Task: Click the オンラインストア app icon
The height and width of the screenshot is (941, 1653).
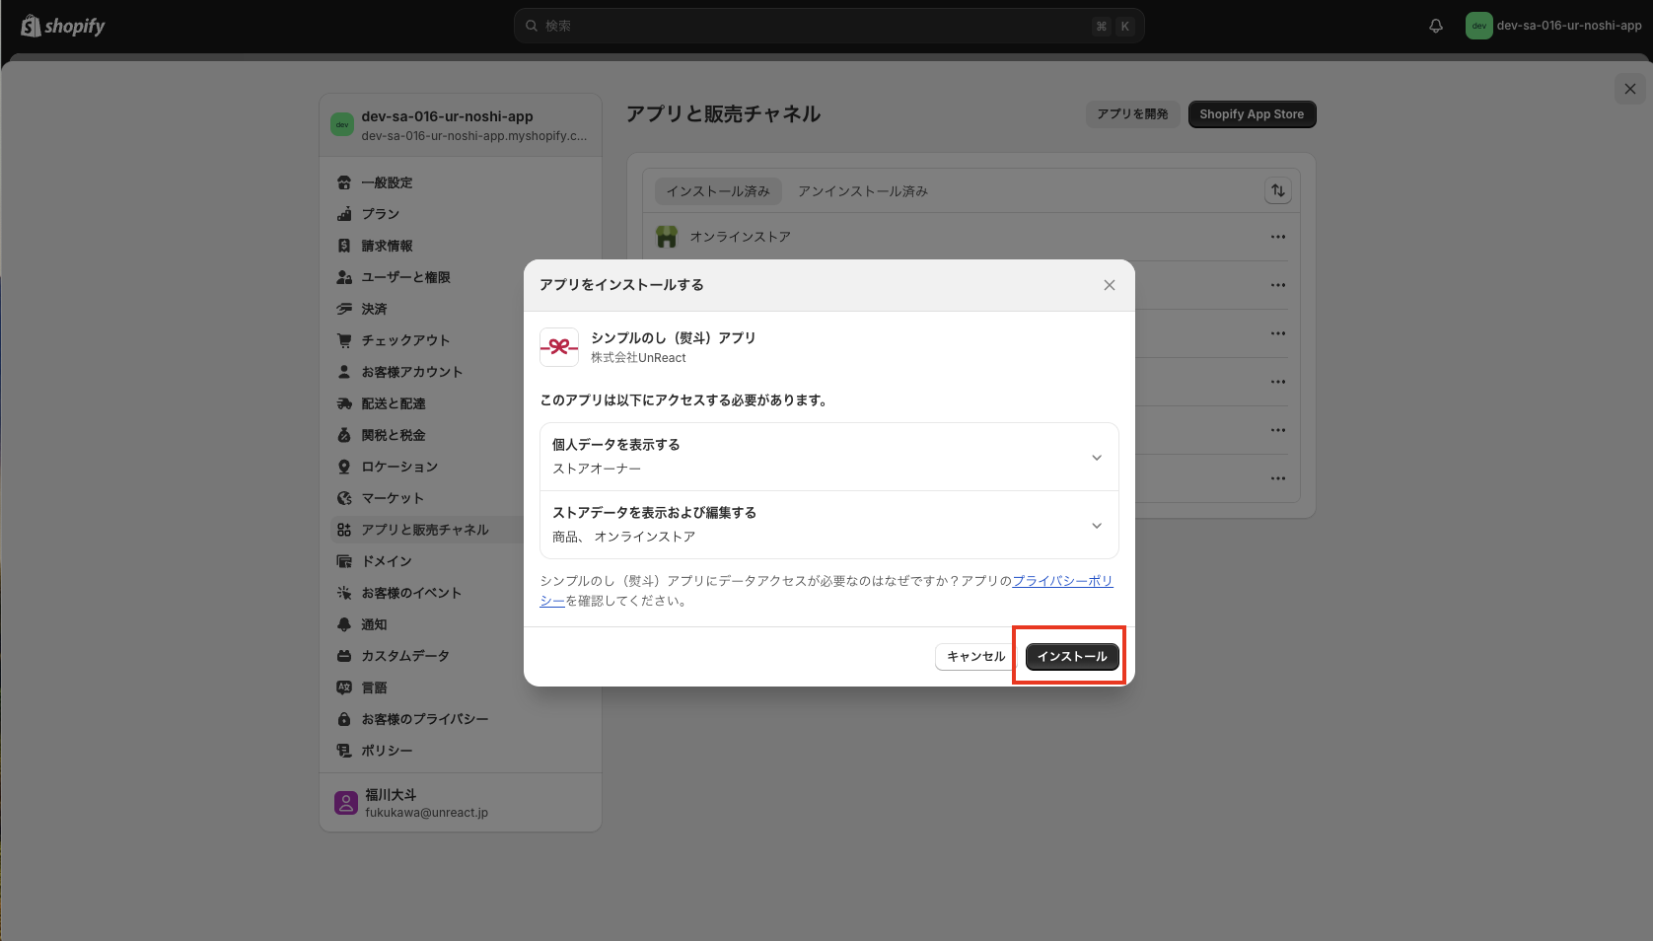Action: [x=667, y=237]
